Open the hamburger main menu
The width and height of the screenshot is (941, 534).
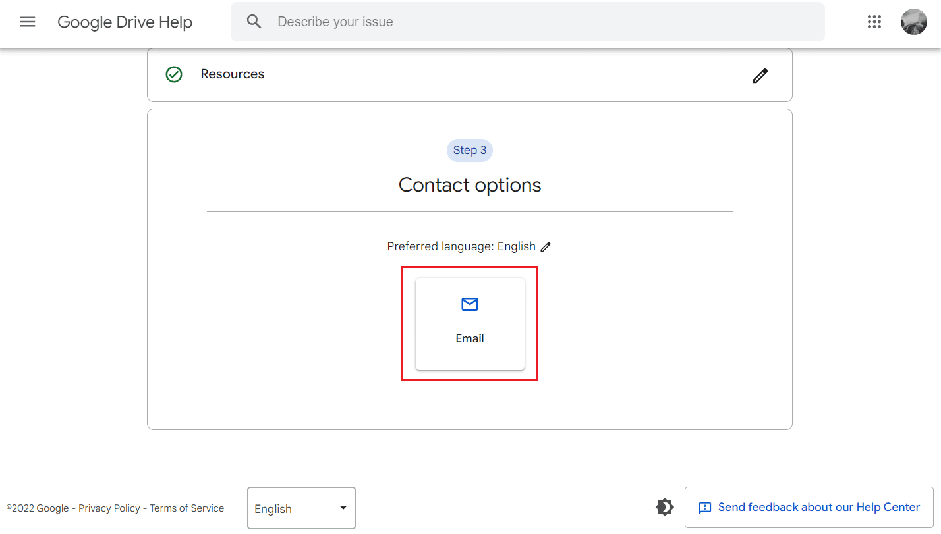[x=27, y=22]
